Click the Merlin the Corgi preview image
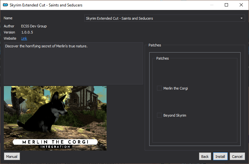 tap(55, 118)
